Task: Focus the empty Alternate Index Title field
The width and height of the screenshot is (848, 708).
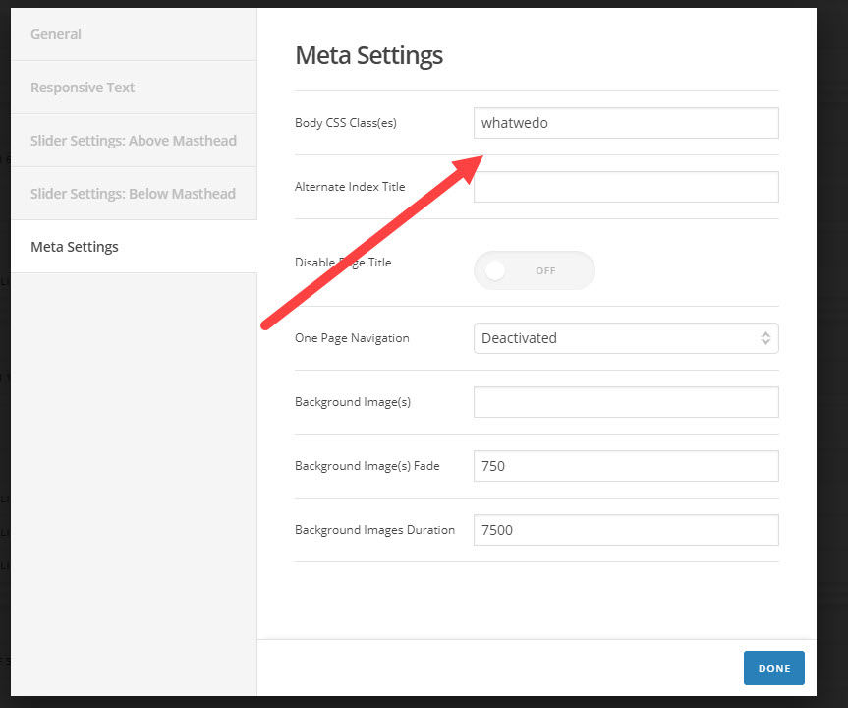Action: tap(626, 187)
